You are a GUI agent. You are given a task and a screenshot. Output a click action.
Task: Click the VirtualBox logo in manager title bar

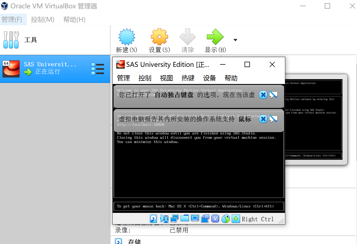tap(5, 6)
